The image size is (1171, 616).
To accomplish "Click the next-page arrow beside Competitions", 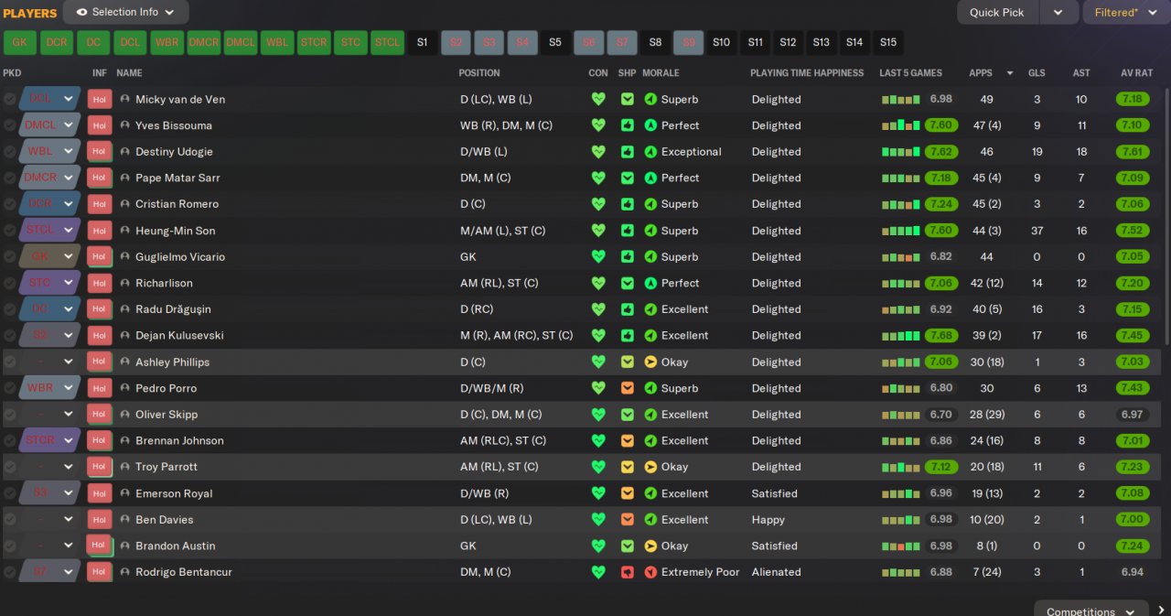I will pos(1161,611).
